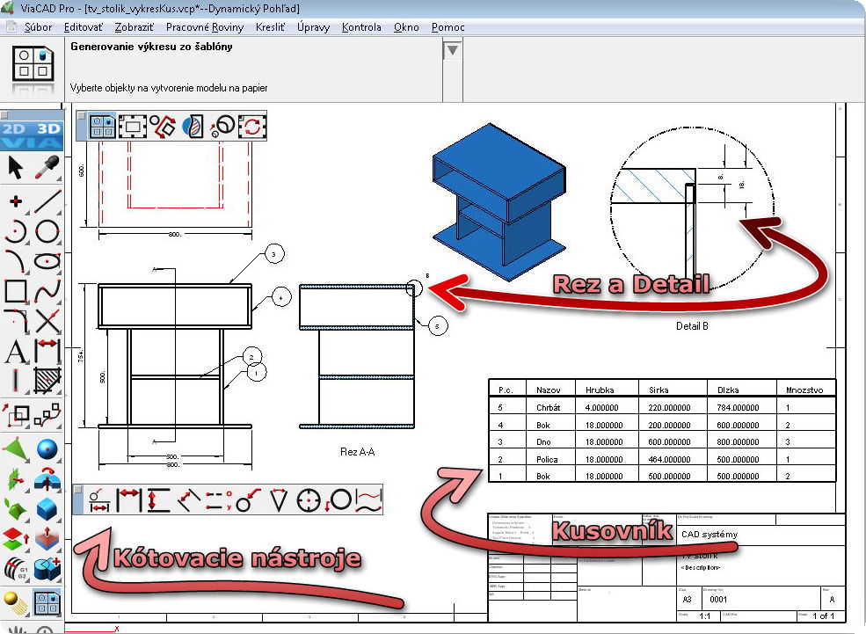The width and height of the screenshot is (866, 634).
Task: Toggle the 2D 3D VIA mode banner
Action: point(32,135)
